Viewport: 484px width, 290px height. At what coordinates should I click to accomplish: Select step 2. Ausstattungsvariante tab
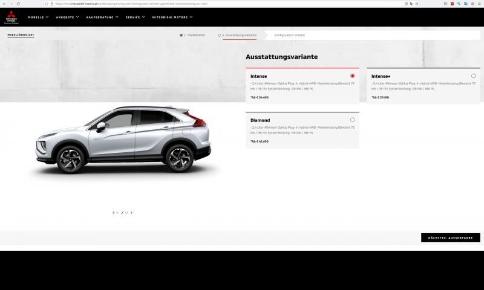click(x=237, y=35)
